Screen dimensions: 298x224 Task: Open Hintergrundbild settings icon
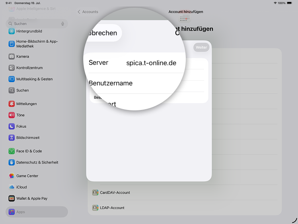(x=12, y=31)
